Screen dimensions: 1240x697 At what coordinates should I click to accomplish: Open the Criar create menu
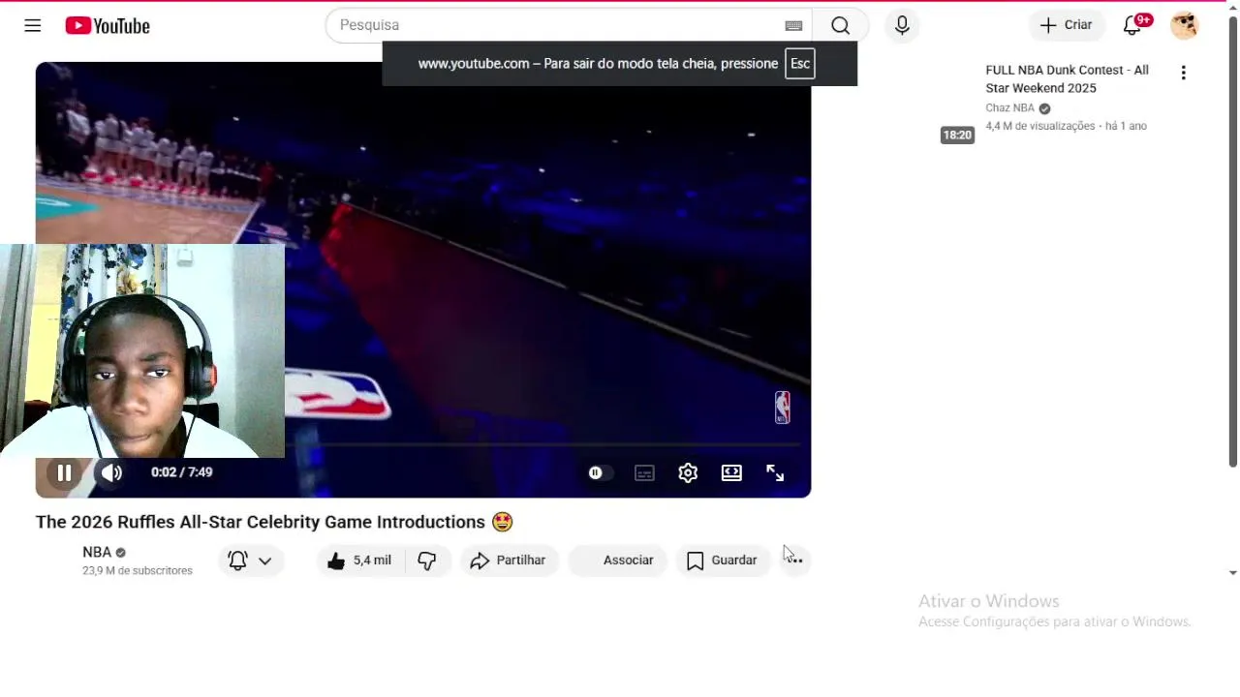tap(1066, 25)
